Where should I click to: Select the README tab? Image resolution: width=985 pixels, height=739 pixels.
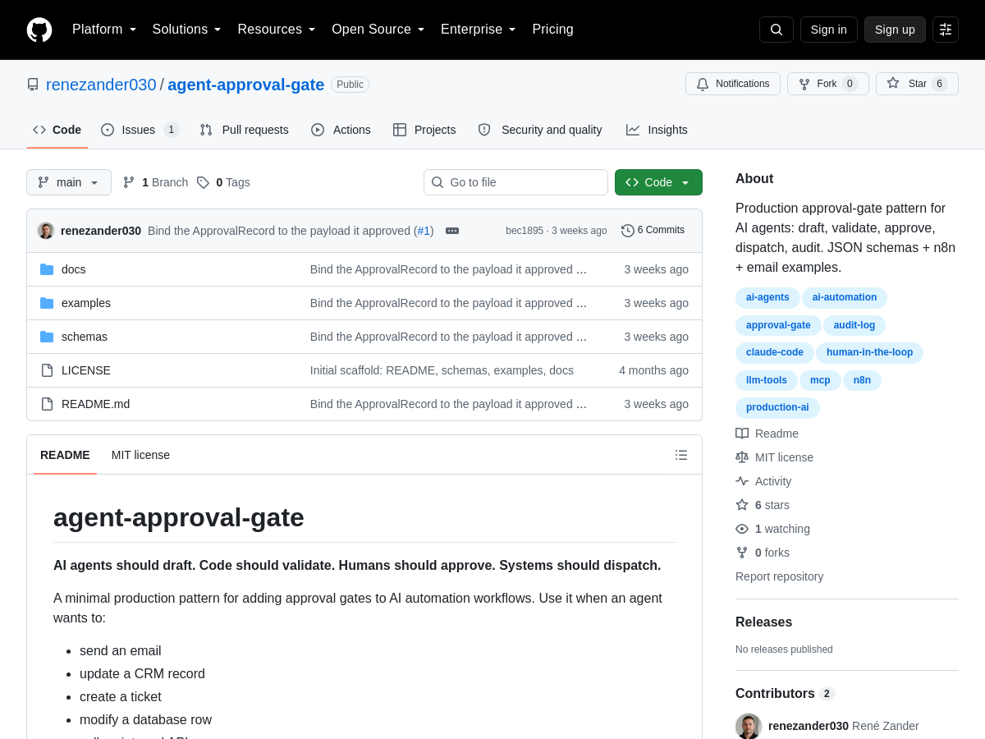tap(65, 455)
